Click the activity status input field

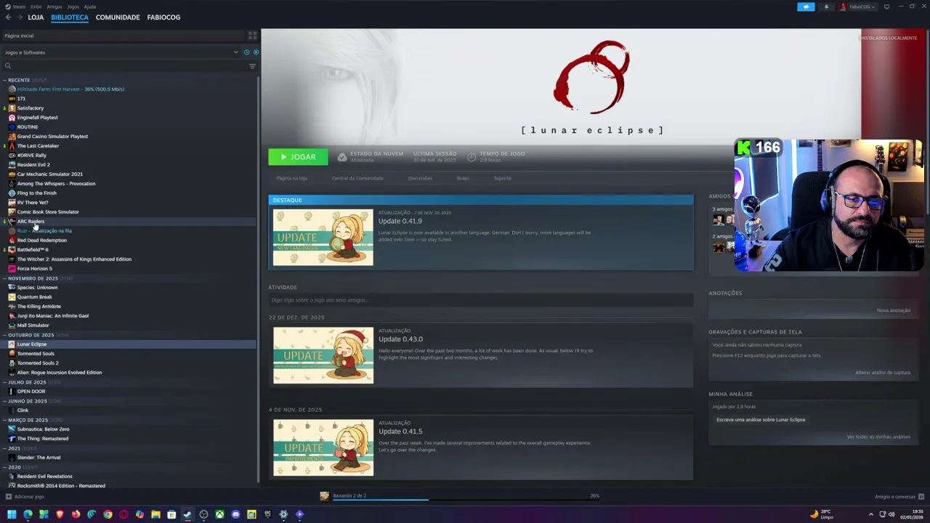[480, 300]
